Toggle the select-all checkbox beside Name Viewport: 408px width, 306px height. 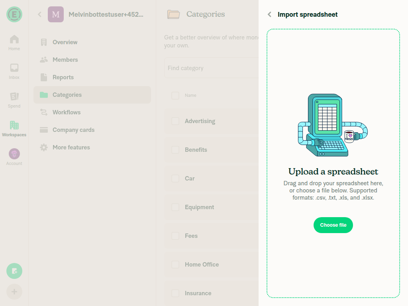[175, 96]
